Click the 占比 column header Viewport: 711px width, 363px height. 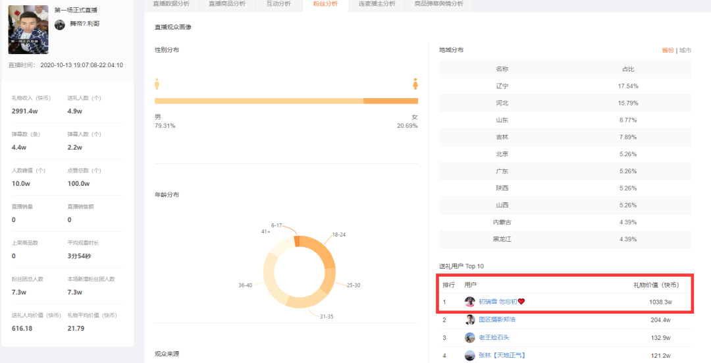click(628, 69)
